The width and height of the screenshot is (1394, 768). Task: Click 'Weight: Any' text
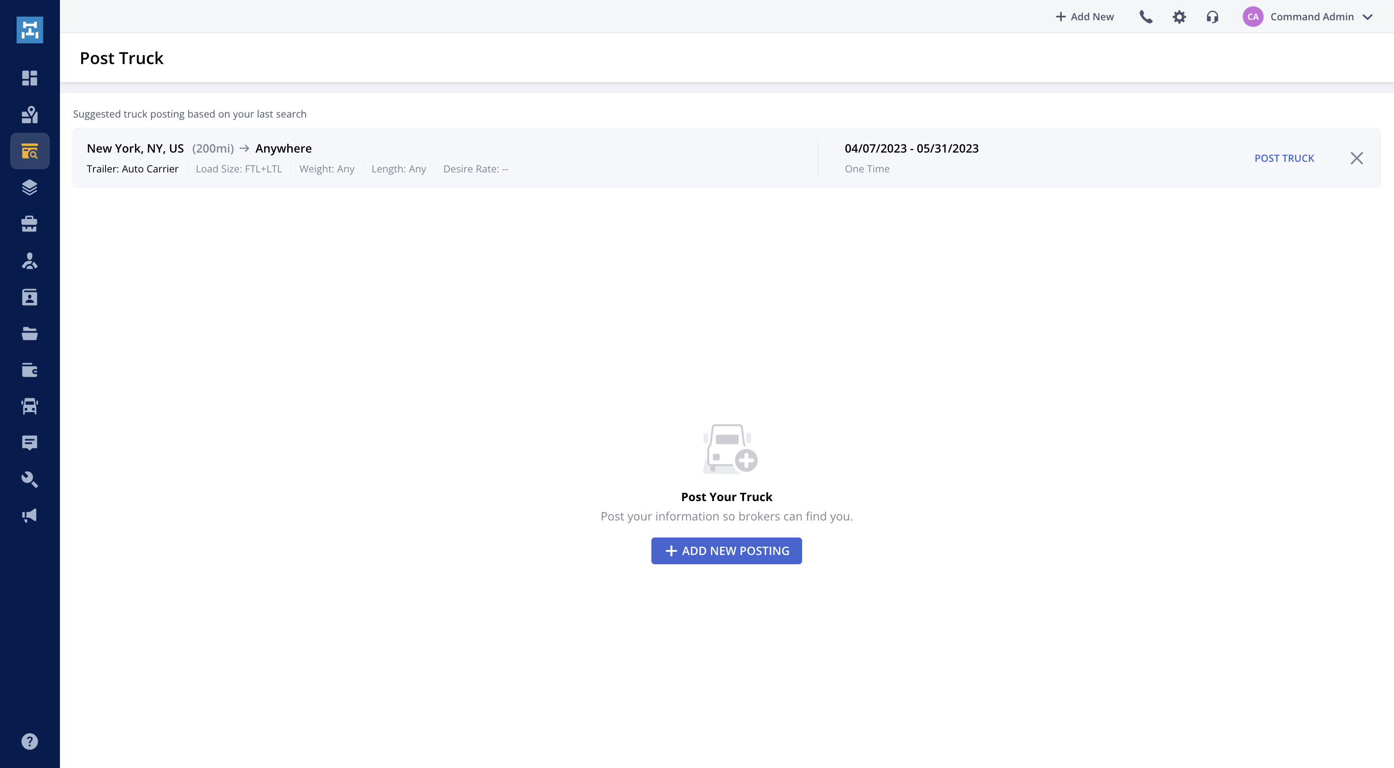[327, 169]
